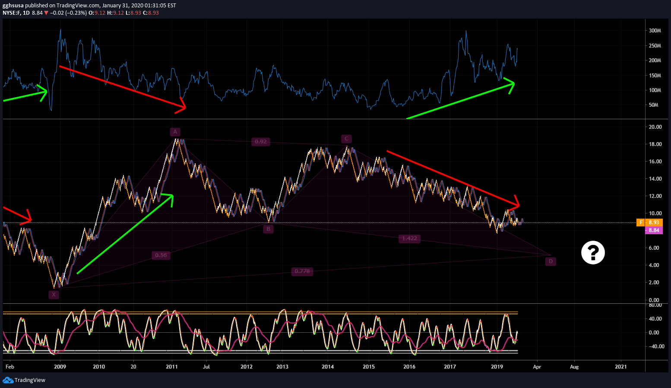Screen dimensions: 671x388
Task: Select harmonic pattern point label B
Action: (x=268, y=229)
